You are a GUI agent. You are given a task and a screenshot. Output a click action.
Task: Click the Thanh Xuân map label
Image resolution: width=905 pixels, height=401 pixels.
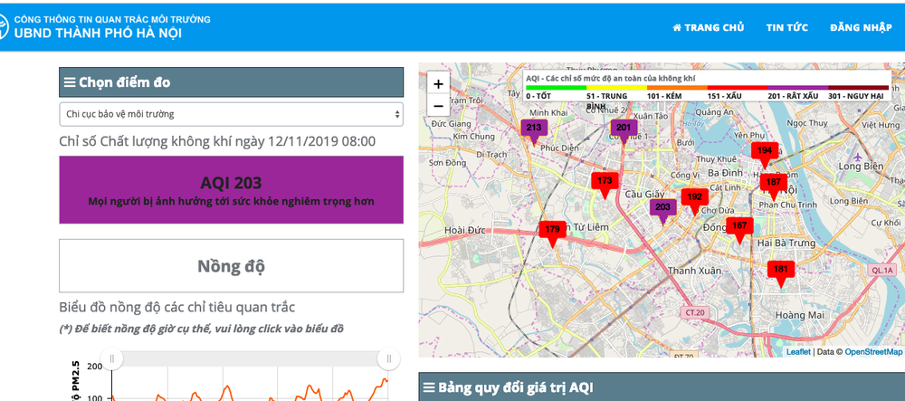(x=695, y=271)
